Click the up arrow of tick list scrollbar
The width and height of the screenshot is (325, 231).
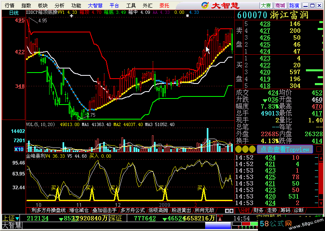[321, 158]
